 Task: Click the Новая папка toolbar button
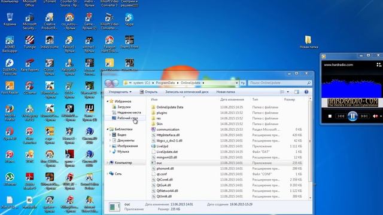[226, 92]
